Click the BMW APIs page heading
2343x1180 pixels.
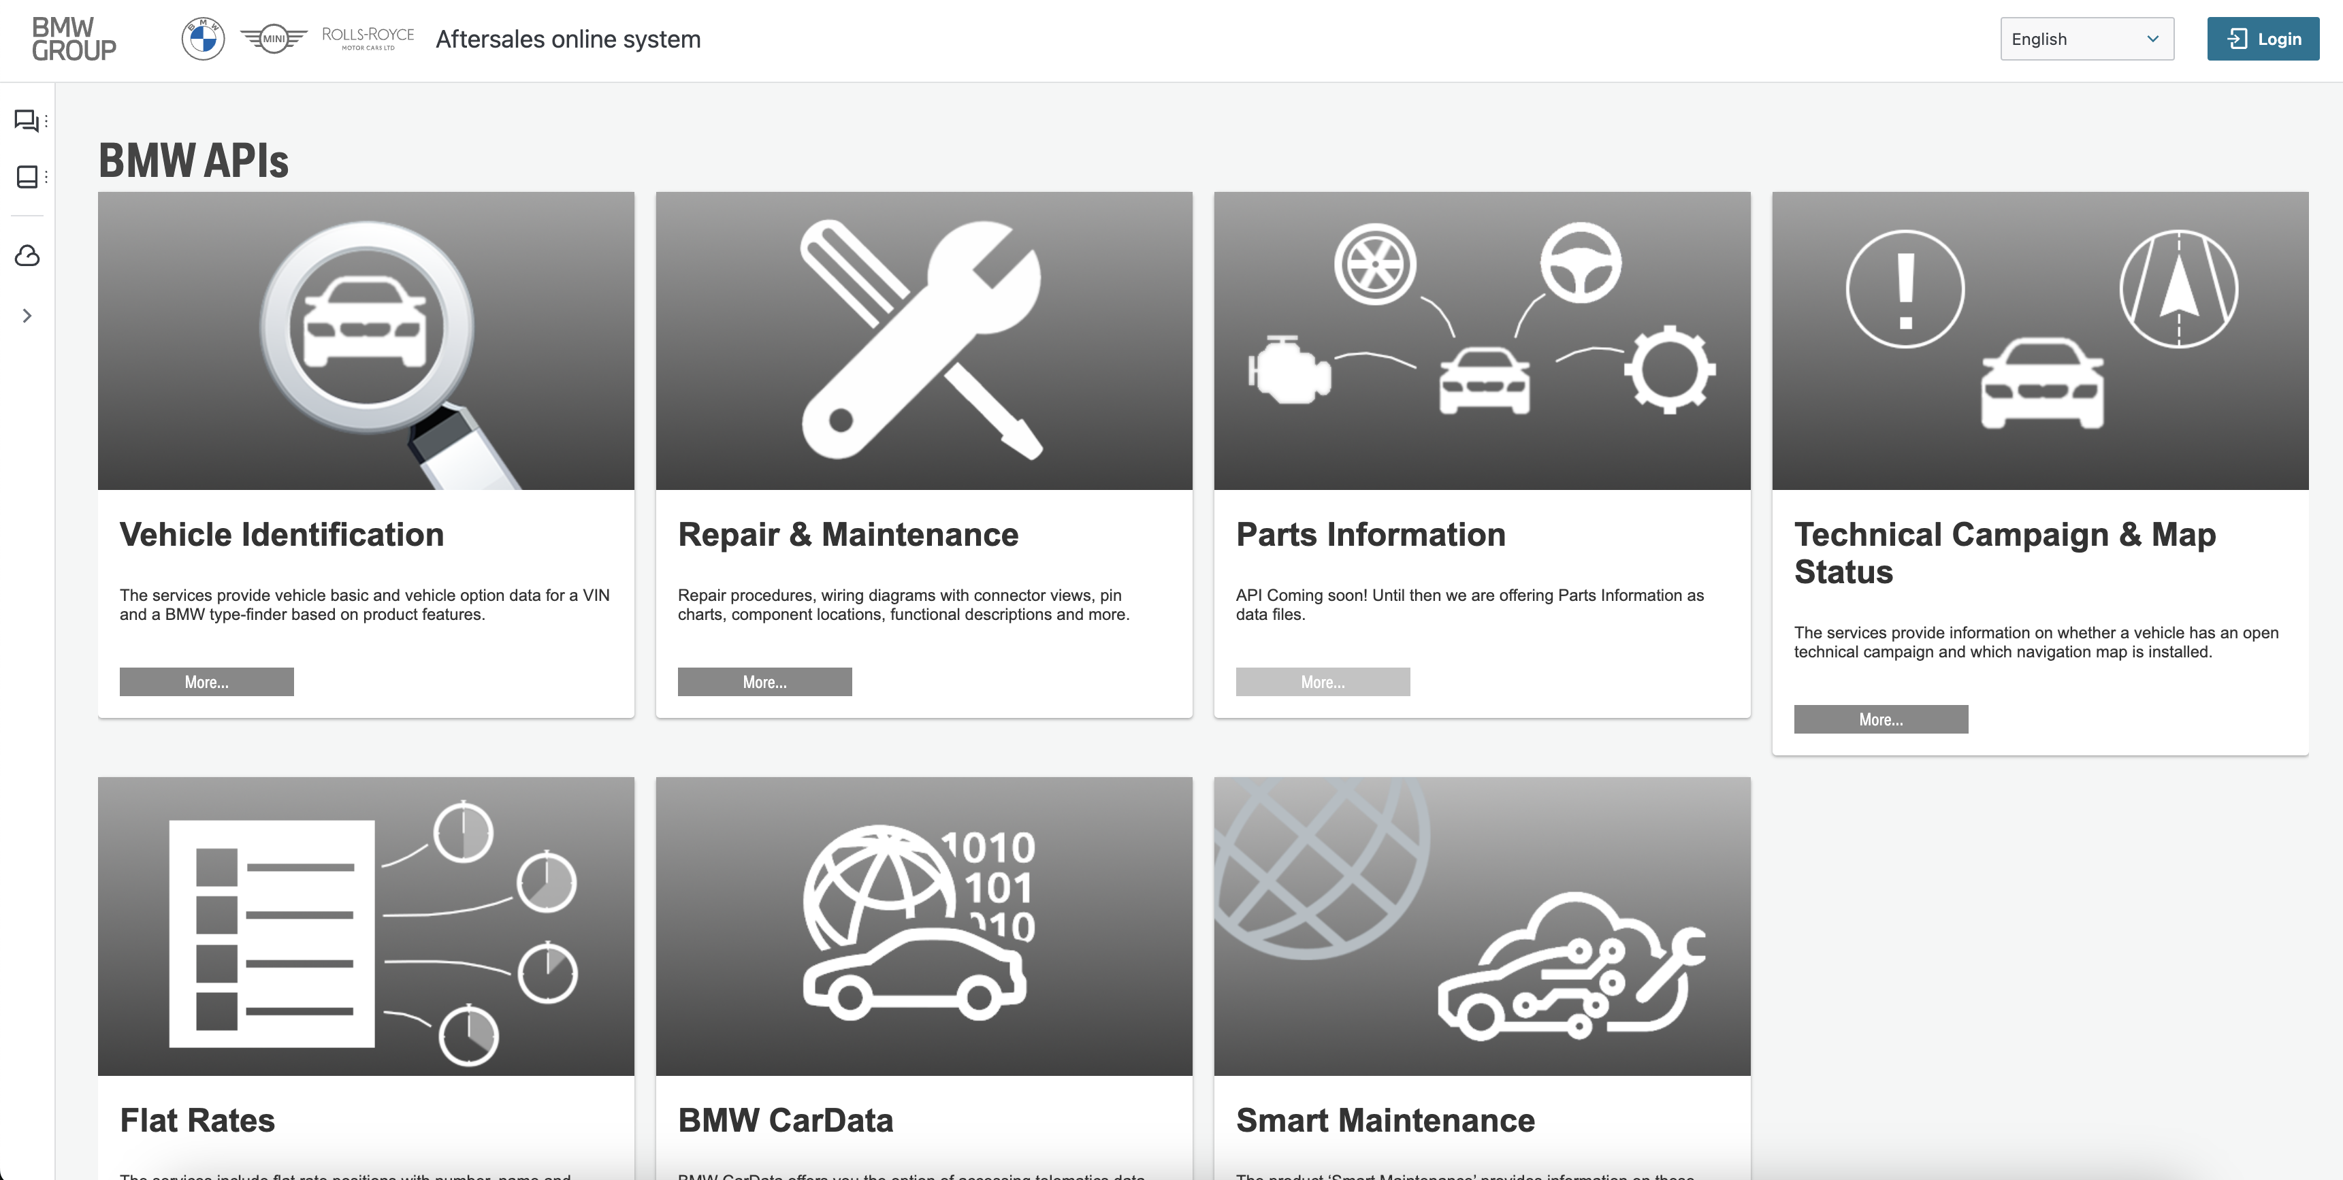click(194, 161)
